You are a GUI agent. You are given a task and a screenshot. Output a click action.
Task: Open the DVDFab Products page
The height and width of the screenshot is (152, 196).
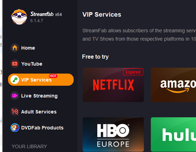tap(42, 128)
